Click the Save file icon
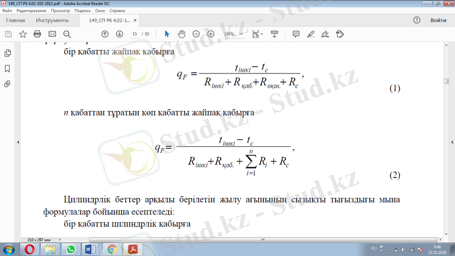 [x=9, y=34]
